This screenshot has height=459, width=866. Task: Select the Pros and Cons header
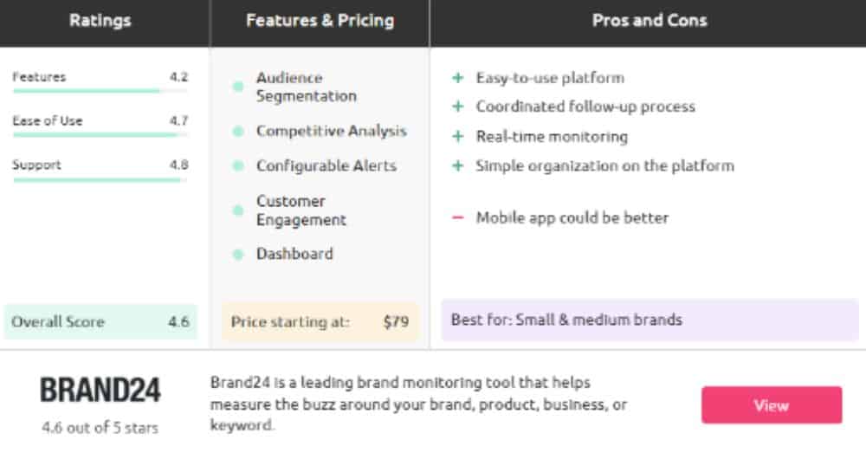point(649,21)
